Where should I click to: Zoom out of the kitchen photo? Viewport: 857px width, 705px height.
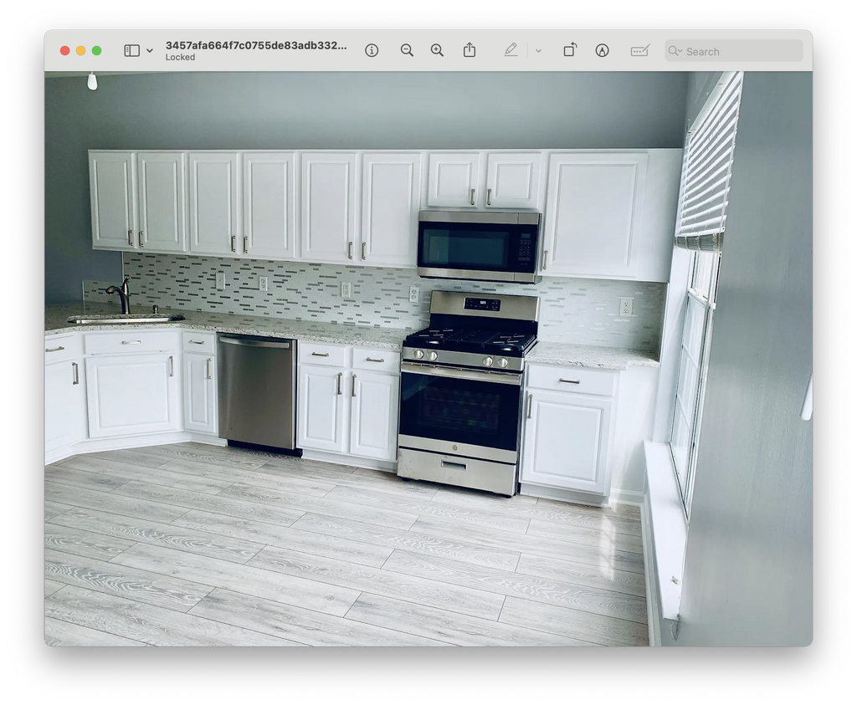point(407,51)
